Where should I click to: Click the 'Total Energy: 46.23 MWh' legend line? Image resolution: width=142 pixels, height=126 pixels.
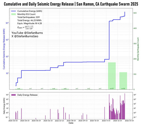click(29, 20)
